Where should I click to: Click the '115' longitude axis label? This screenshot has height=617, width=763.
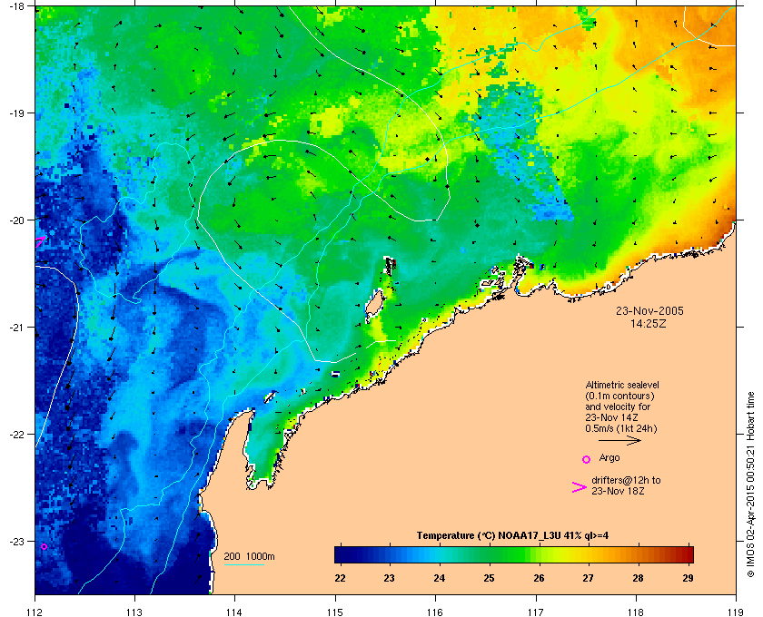[x=335, y=612]
